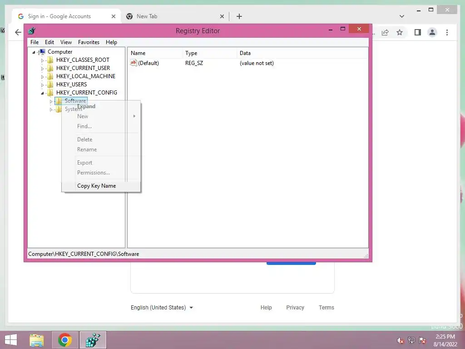The image size is (465, 349).
Task: Click the Privacy link
Action: (x=295, y=308)
